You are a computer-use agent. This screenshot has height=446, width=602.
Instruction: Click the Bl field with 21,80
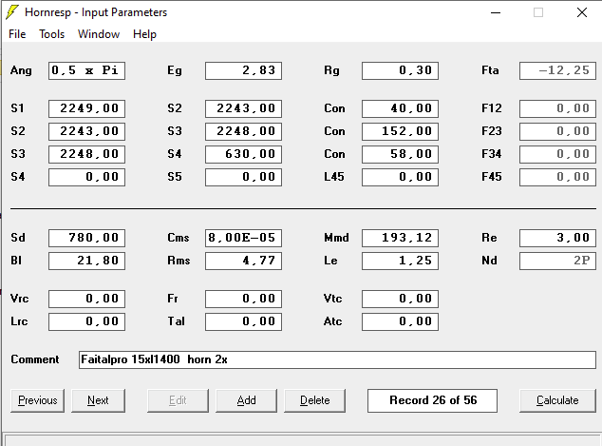(86, 261)
